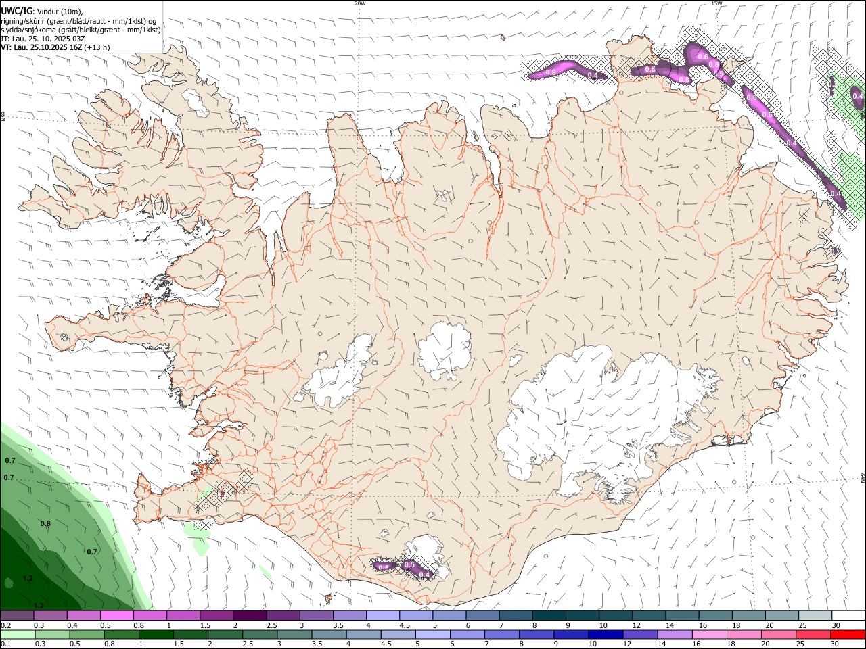The height and width of the screenshot is (649, 866).
Task: Pick the 25 coral-red swatch in lower legend row
Action: pos(815,635)
